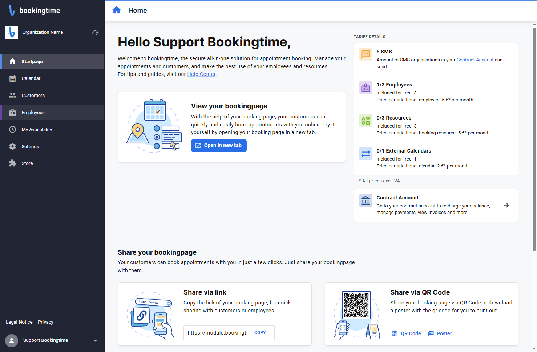Click the arrow on Contract Account card
The image size is (537, 352).
coord(506,205)
